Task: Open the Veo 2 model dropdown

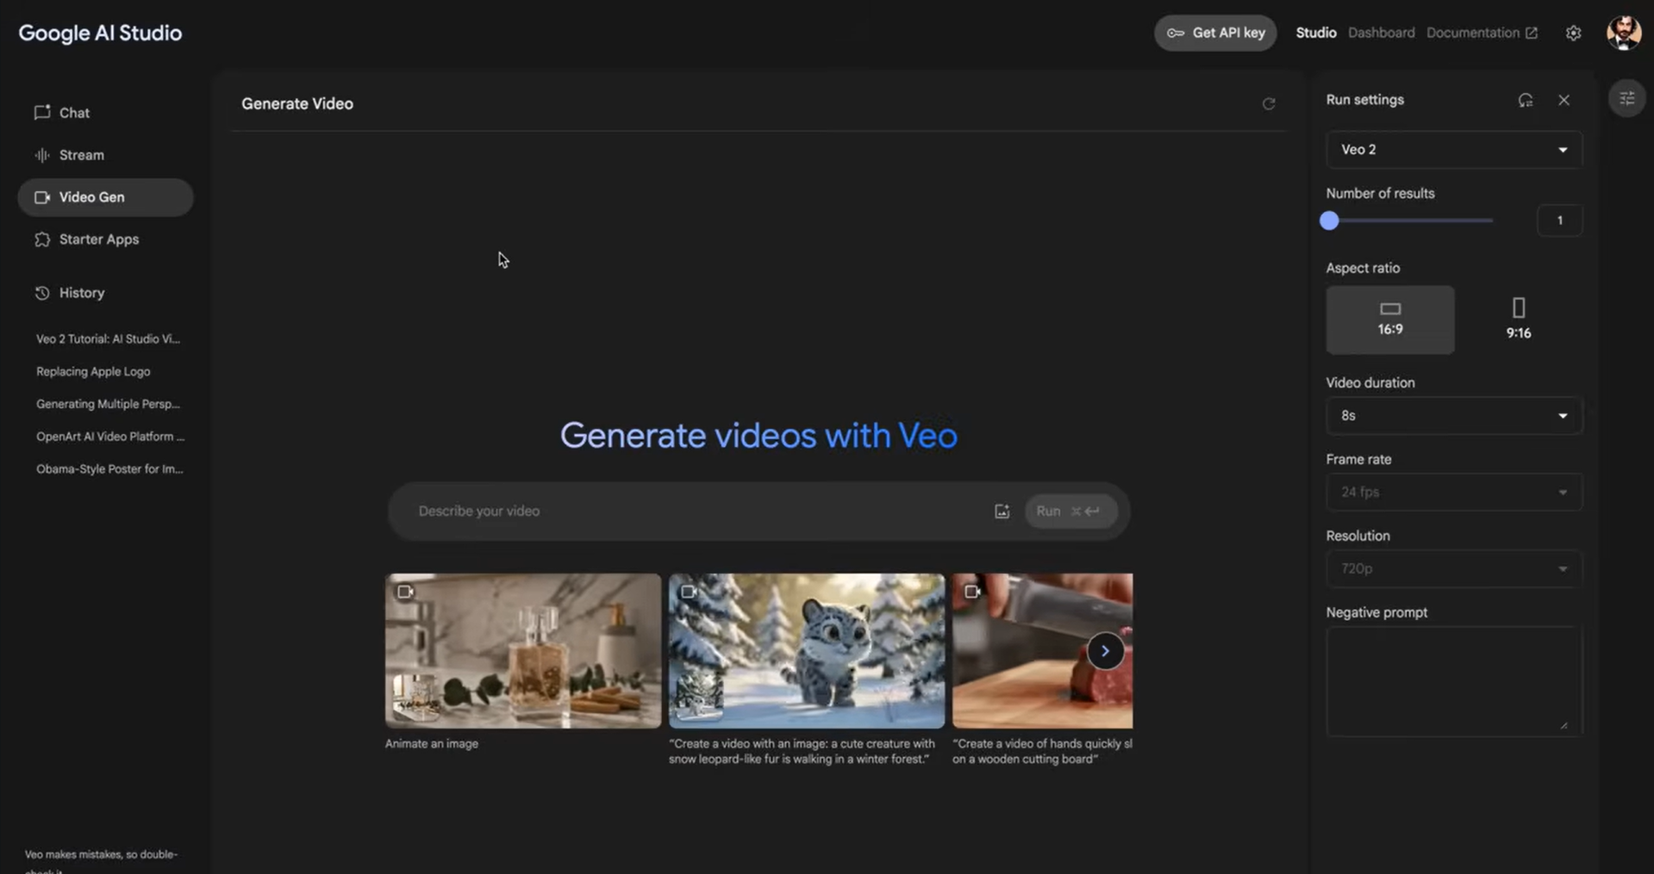Action: pyautogui.click(x=1453, y=149)
